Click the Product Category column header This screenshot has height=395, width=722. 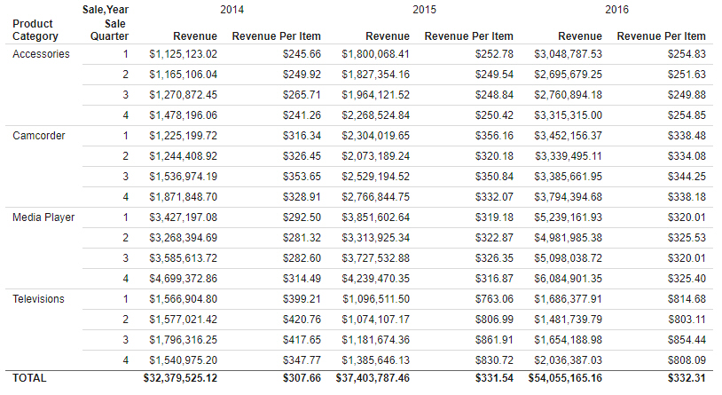click(x=35, y=30)
